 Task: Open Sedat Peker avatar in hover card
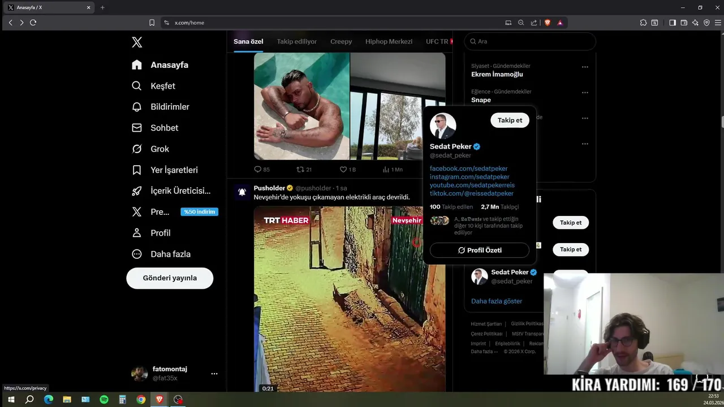tap(443, 126)
